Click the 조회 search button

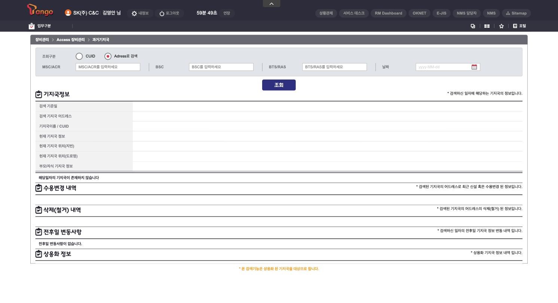[x=279, y=85]
